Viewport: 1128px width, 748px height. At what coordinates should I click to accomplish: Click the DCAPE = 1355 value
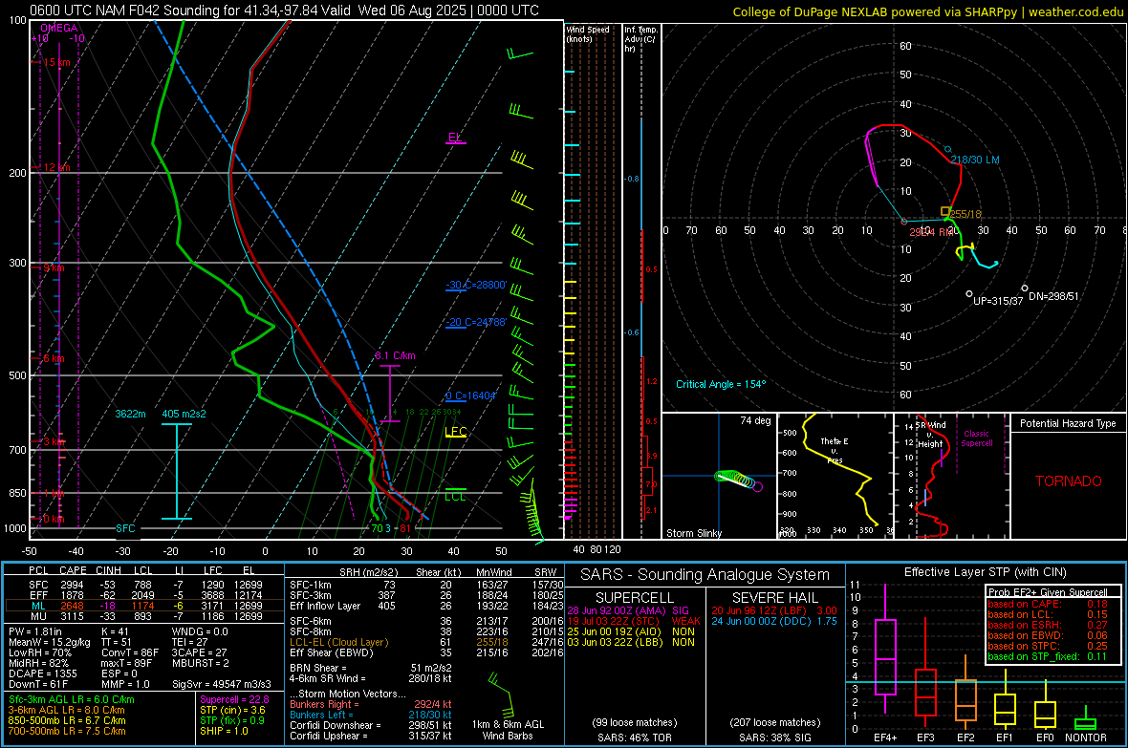pyautogui.click(x=42, y=673)
